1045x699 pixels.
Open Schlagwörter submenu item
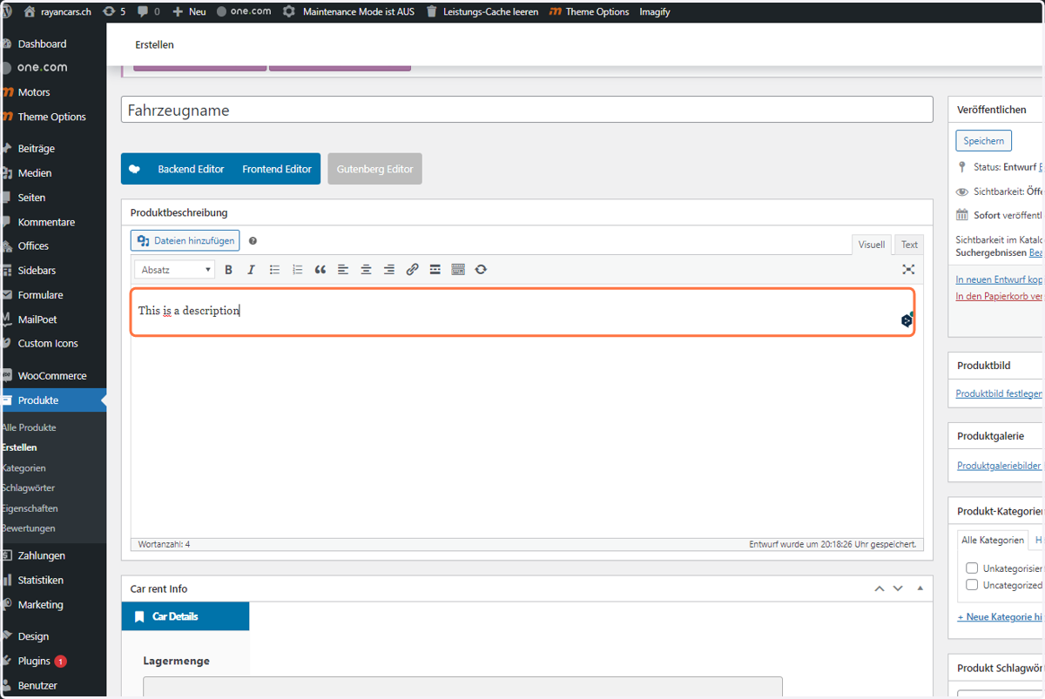28,487
